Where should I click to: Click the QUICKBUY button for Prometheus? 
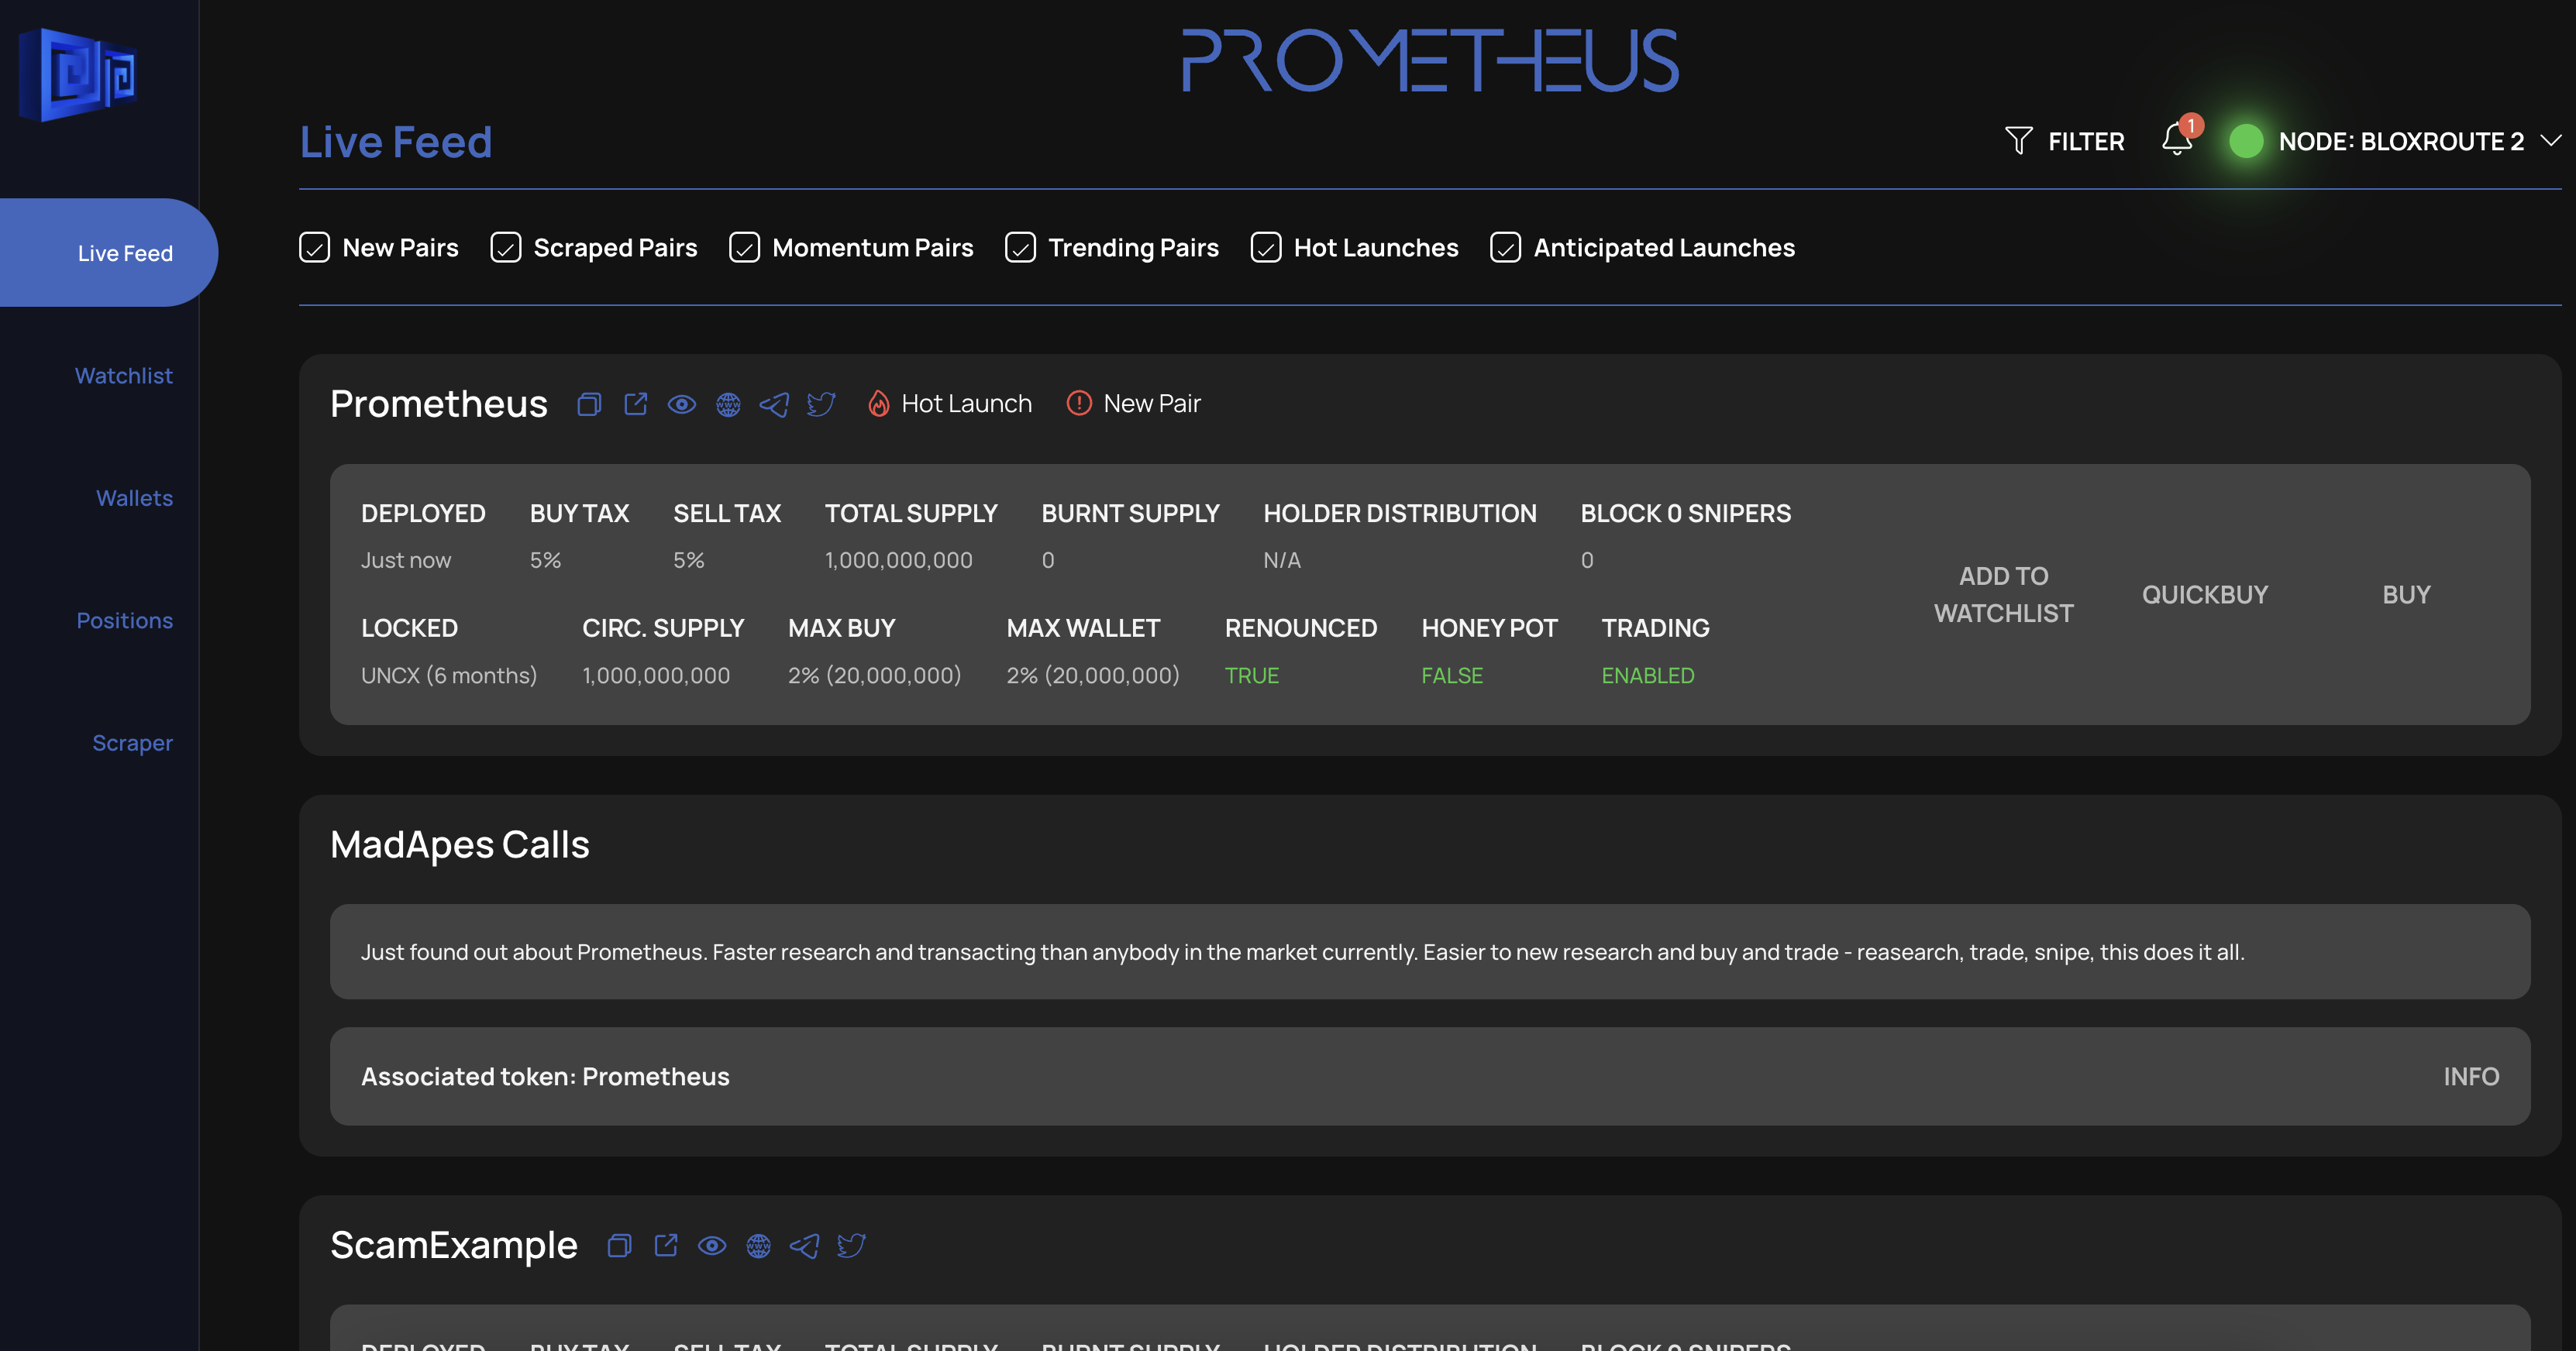coord(2205,595)
